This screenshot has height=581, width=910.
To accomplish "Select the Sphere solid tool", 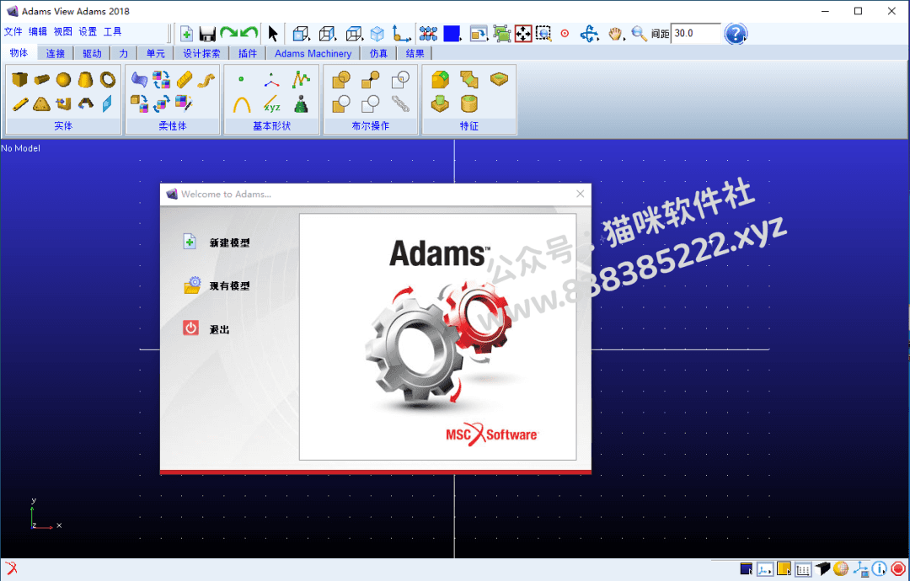I will [64, 79].
